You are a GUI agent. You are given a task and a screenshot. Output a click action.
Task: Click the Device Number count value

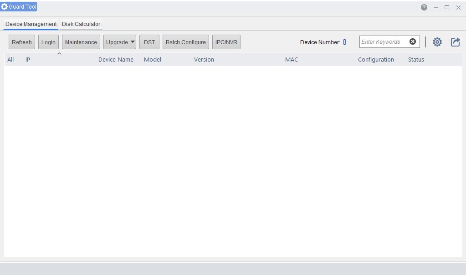point(344,42)
